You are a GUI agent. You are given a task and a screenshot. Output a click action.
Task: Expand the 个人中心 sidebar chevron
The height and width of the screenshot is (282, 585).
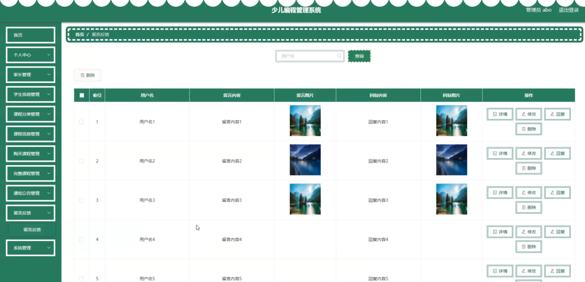click(x=49, y=55)
